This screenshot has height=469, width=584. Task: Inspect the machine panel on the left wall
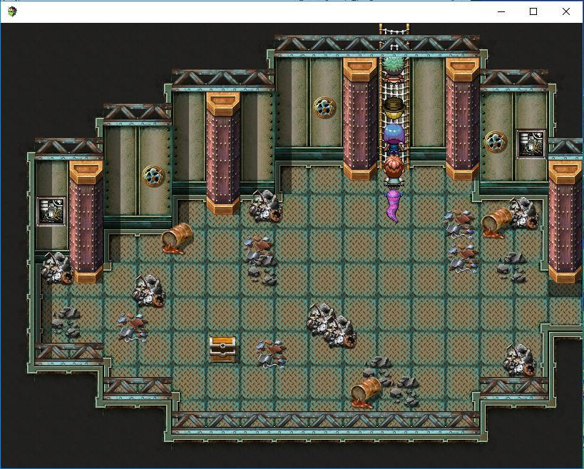[x=51, y=211]
